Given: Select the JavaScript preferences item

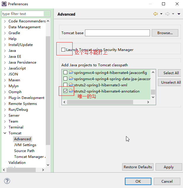Looking at the screenshot, I should [17, 68].
